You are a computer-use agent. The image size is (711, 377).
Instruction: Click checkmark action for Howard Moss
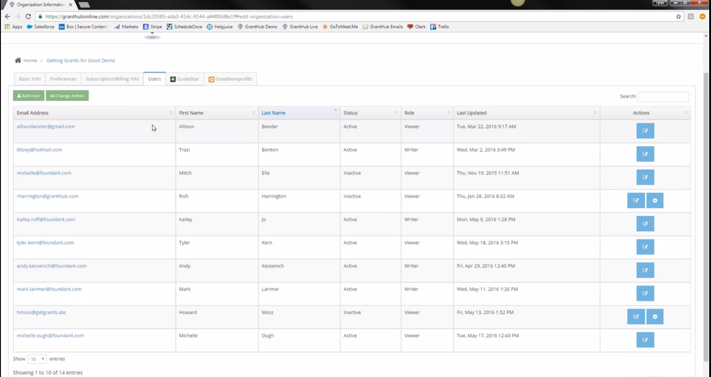pyautogui.click(x=655, y=317)
